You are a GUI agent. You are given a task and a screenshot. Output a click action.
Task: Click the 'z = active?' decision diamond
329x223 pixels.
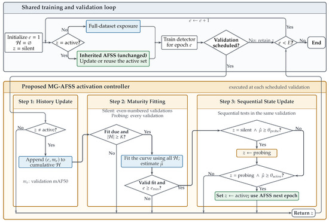tap(68, 42)
